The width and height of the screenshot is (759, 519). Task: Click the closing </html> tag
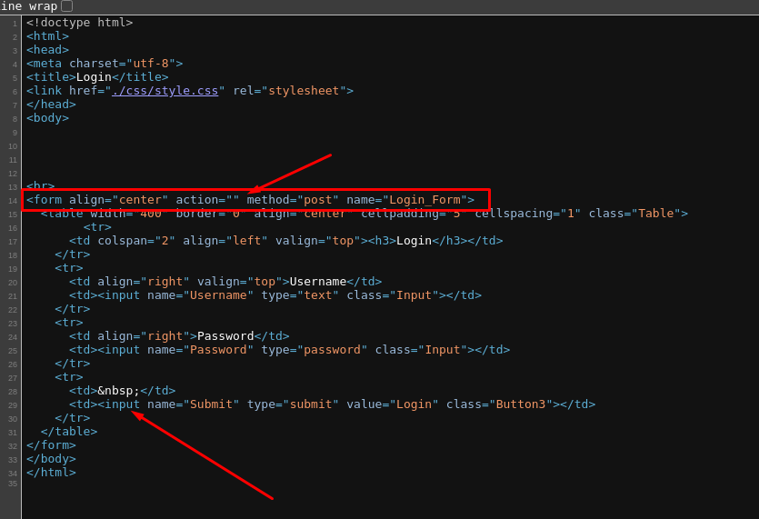pyautogui.click(x=51, y=473)
